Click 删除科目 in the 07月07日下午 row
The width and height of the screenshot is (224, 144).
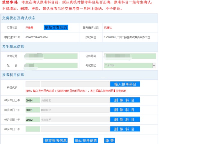125,129
